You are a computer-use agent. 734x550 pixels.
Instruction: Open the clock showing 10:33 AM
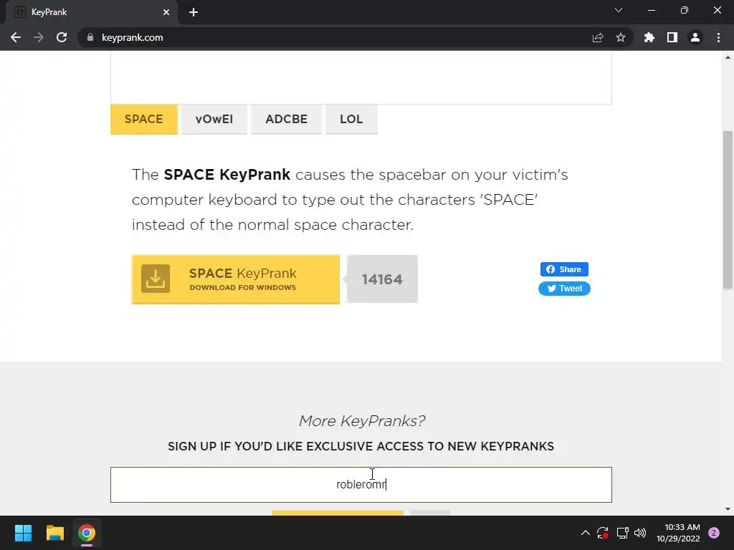(x=678, y=533)
